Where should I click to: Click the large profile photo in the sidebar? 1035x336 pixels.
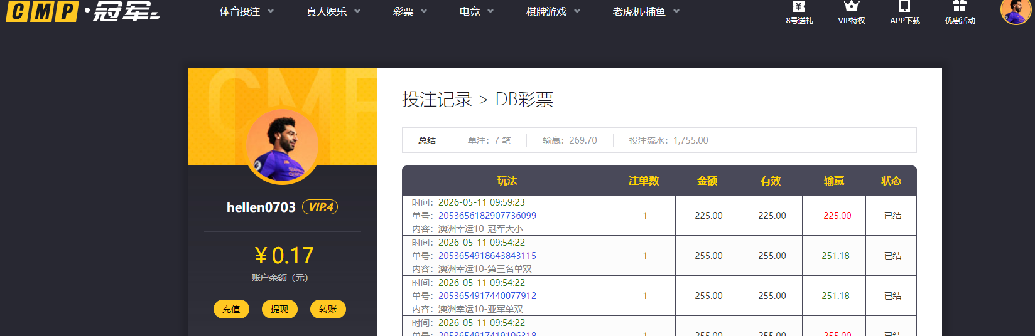(x=282, y=147)
